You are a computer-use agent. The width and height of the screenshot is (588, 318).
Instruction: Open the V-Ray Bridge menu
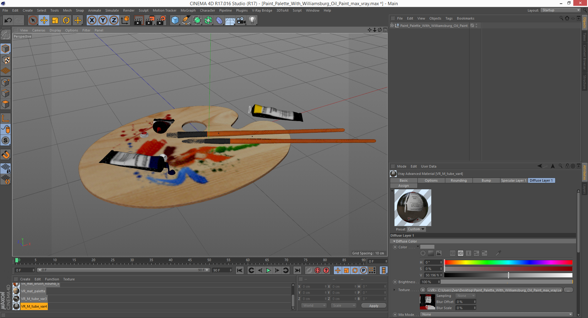click(x=262, y=10)
